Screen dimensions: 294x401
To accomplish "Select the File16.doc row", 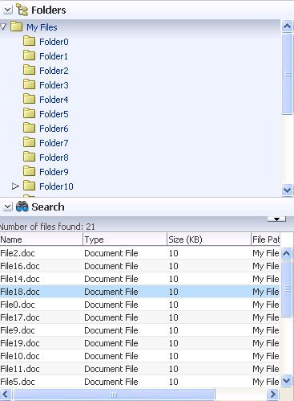I will [x=140, y=266].
